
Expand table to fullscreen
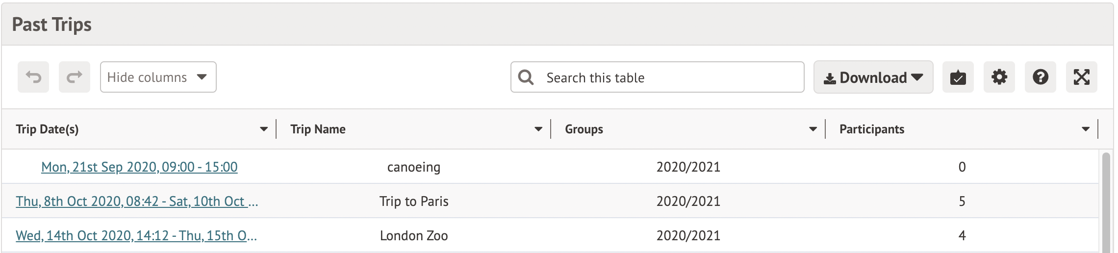tap(1081, 77)
